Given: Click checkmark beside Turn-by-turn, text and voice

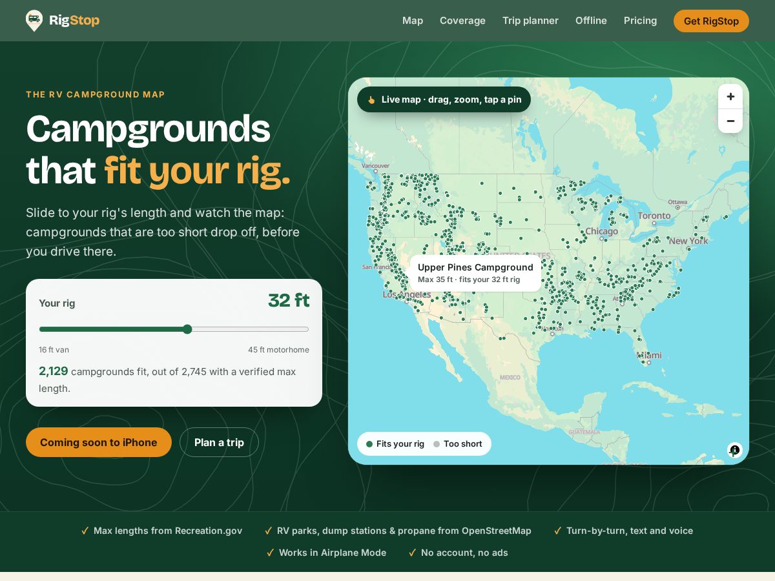Looking at the screenshot, I should (x=558, y=531).
